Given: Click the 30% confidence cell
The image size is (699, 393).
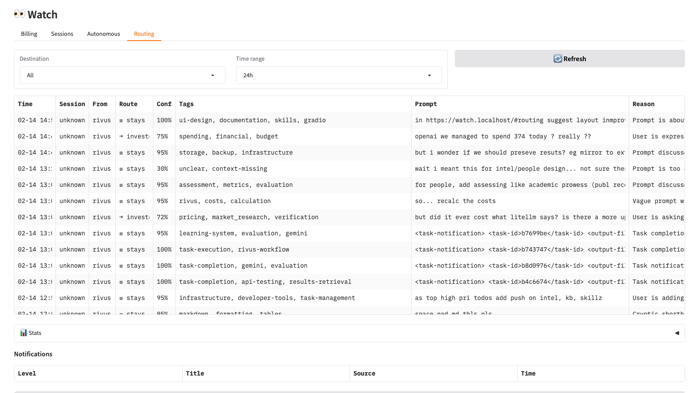Looking at the screenshot, I should [x=163, y=169].
